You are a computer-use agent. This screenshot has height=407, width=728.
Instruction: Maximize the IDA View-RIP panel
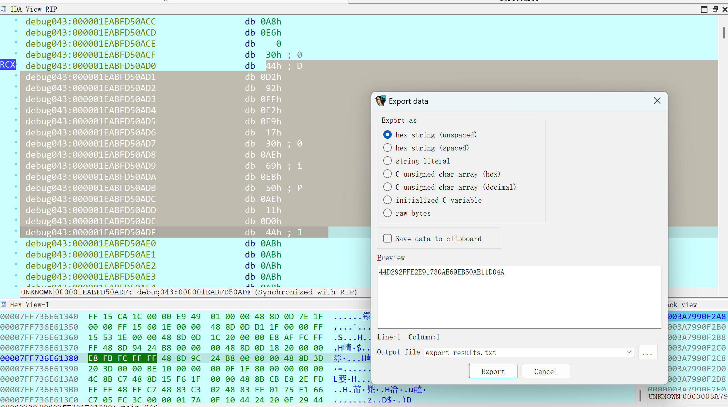(x=704, y=9)
